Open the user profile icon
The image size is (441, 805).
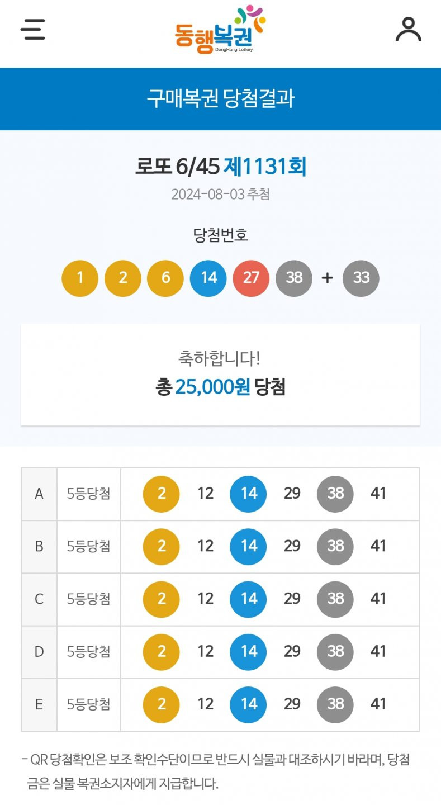tap(409, 30)
